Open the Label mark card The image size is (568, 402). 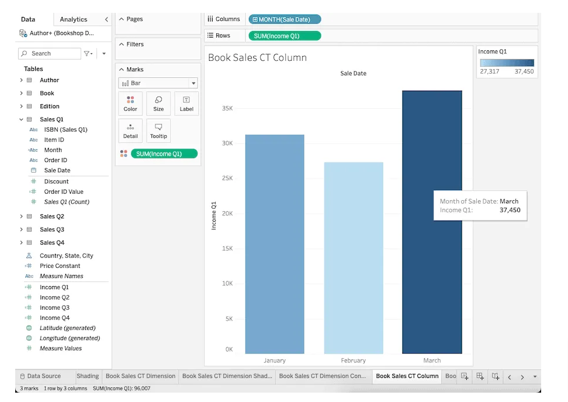186,104
